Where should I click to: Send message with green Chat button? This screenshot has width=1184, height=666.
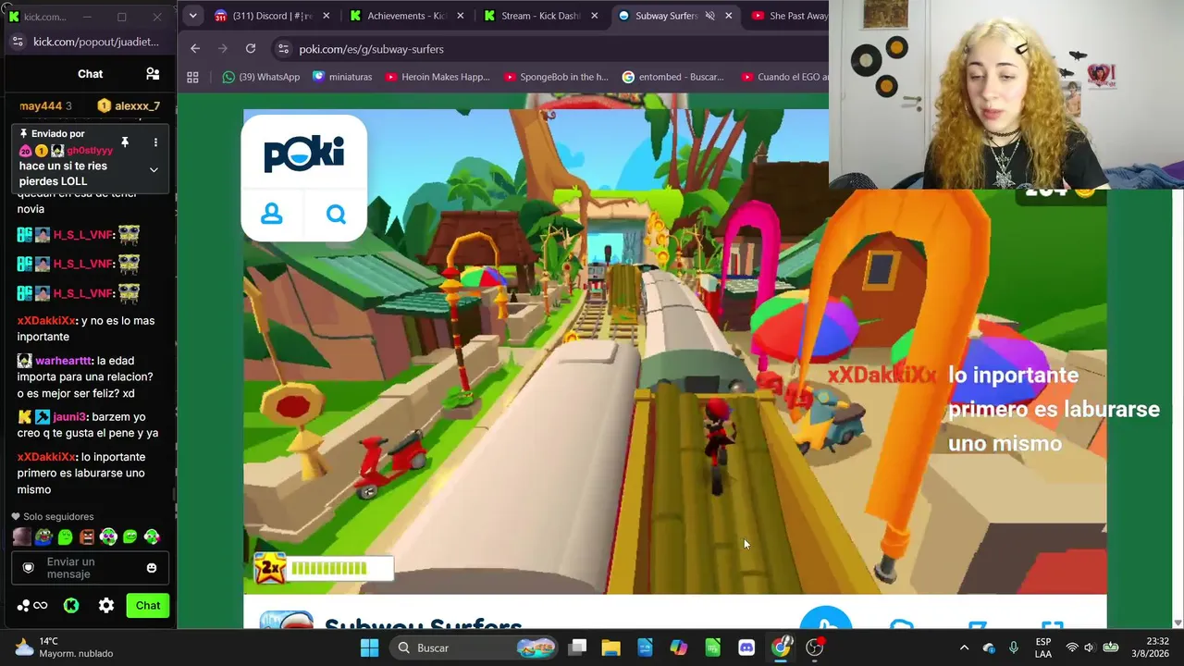148,605
